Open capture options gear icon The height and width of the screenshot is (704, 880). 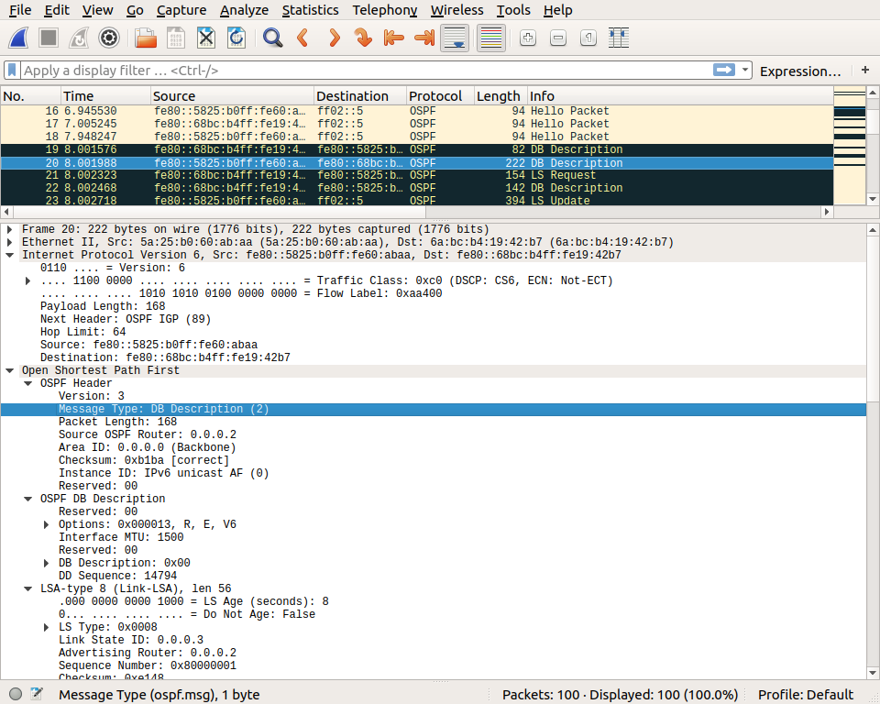pos(109,38)
